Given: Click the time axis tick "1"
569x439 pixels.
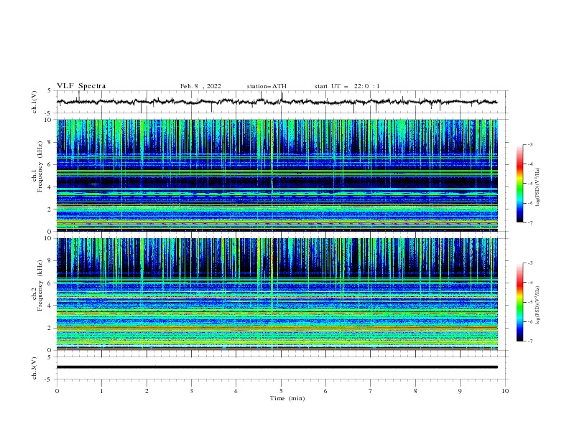Looking at the screenshot, I should (x=101, y=391).
